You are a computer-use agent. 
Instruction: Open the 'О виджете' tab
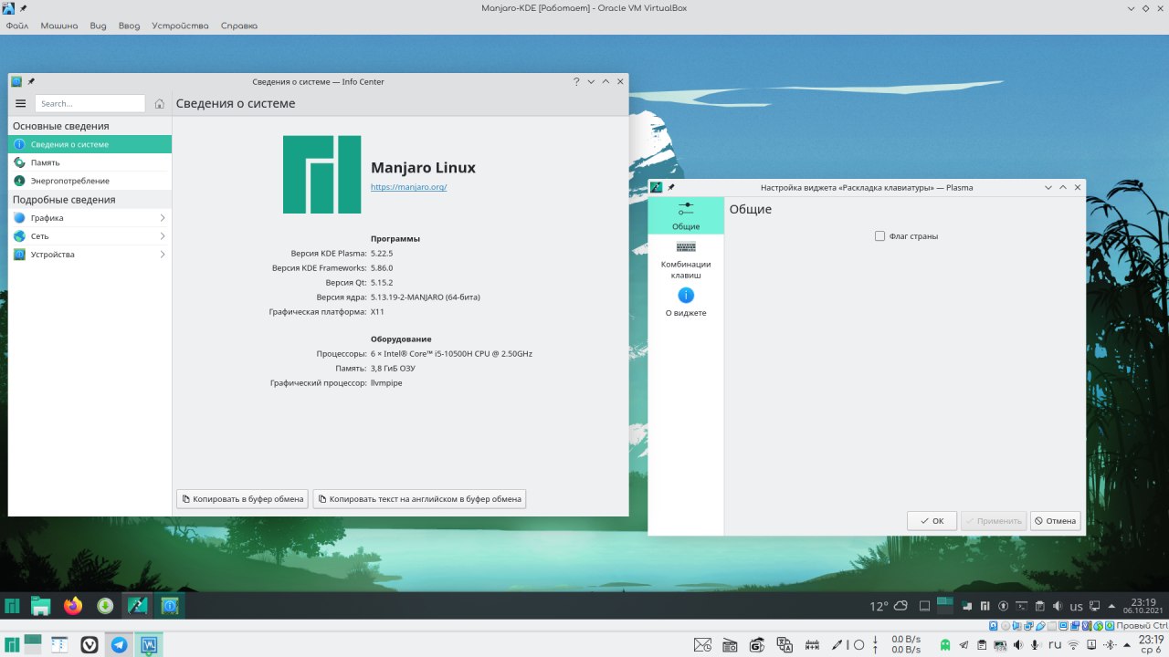tap(686, 302)
